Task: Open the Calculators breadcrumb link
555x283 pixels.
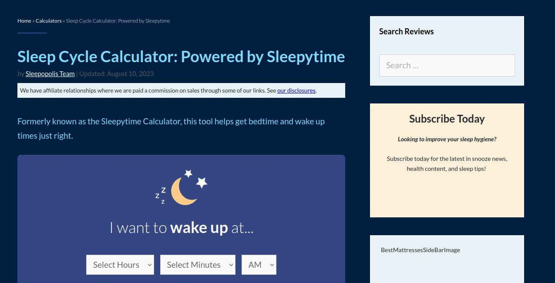Action: tap(49, 21)
